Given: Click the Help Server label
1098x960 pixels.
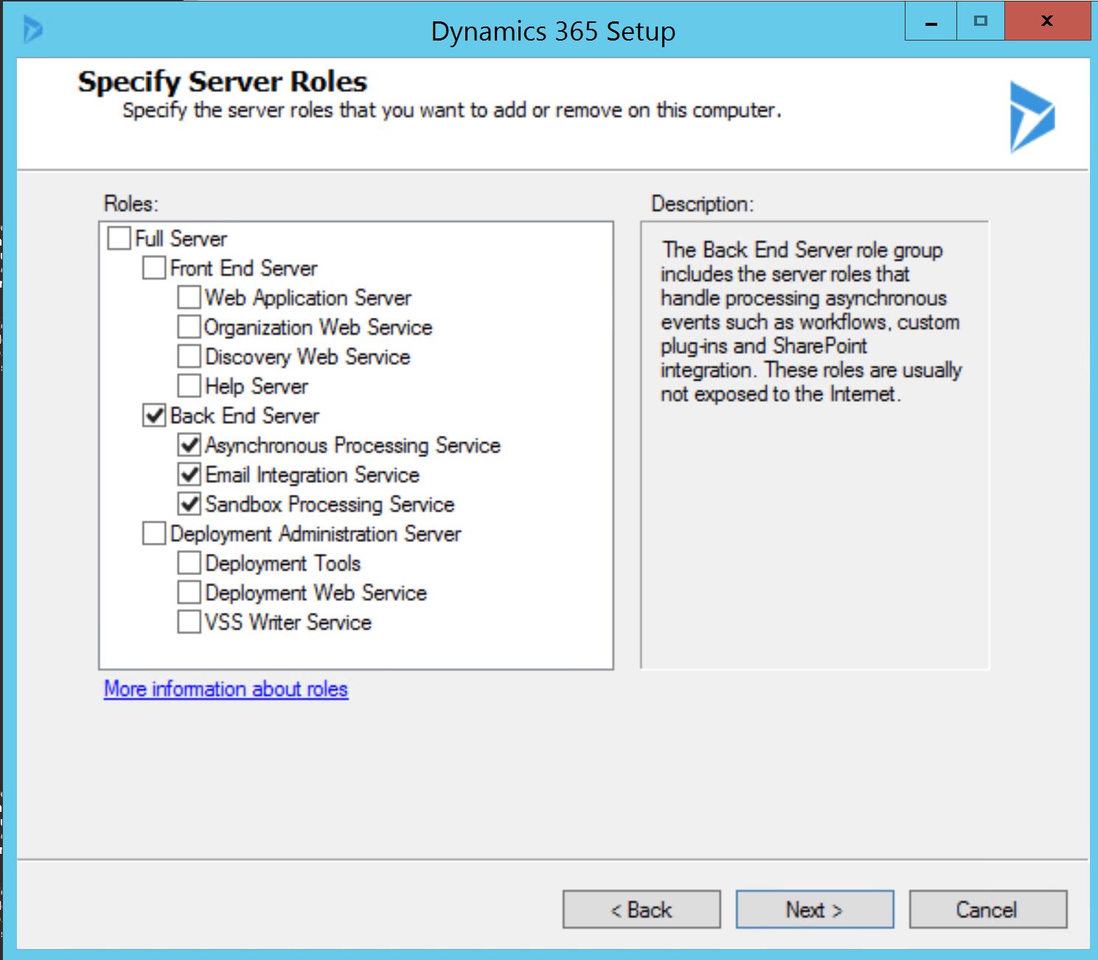Looking at the screenshot, I should [x=257, y=386].
